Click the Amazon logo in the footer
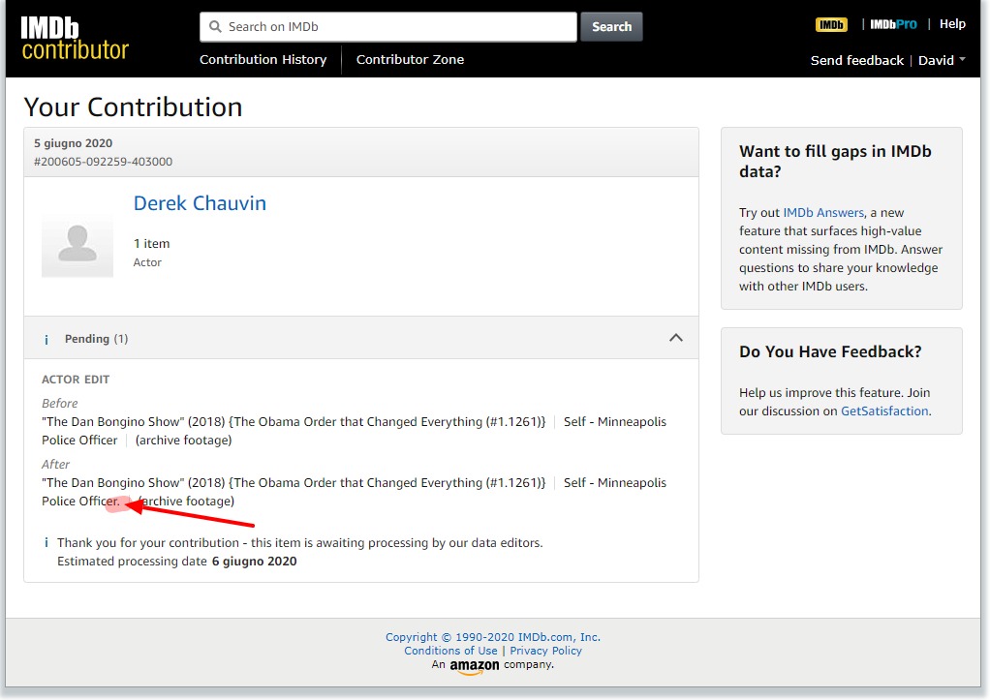Viewport: 990px width, 700px height. point(474,666)
